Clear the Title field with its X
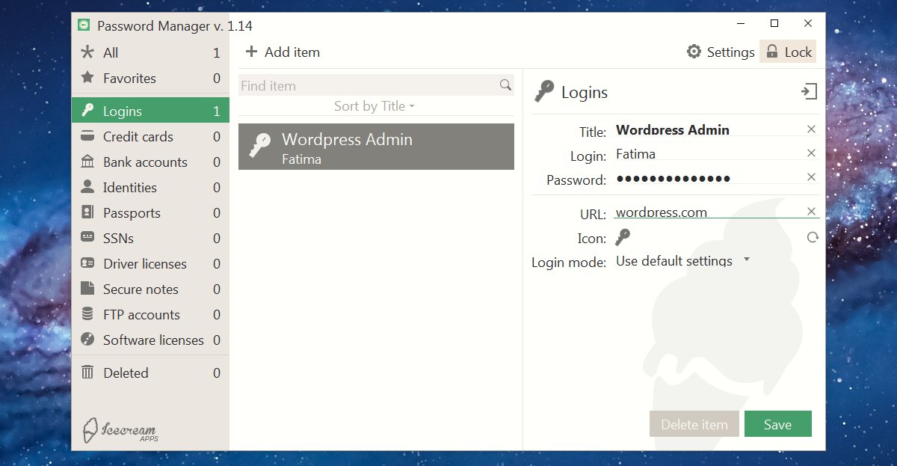Viewport: 897px width, 466px height. tap(811, 129)
